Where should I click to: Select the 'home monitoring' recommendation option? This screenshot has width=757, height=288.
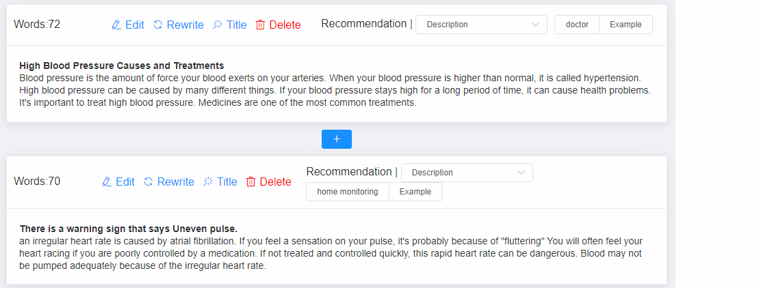point(348,192)
